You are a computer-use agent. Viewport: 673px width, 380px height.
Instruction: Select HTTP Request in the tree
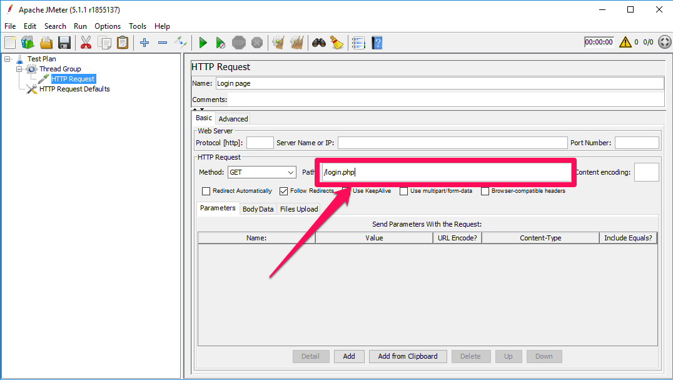click(x=73, y=79)
